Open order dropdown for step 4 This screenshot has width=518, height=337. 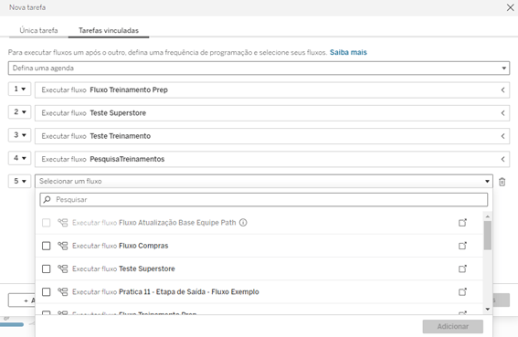tap(19, 158)
